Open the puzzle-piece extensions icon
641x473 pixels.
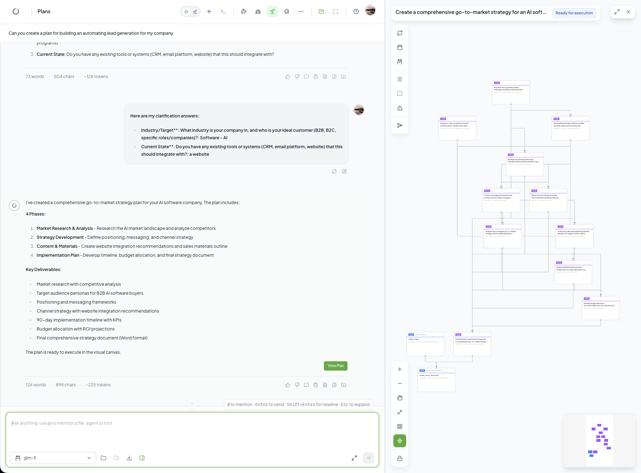tap(287, 11)
